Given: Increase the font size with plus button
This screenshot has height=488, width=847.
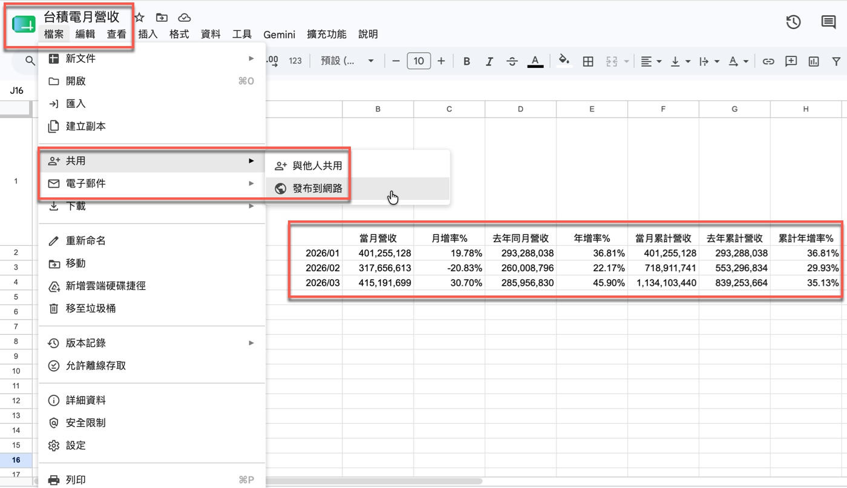Looking at the screenshot, I should [441, 61].
